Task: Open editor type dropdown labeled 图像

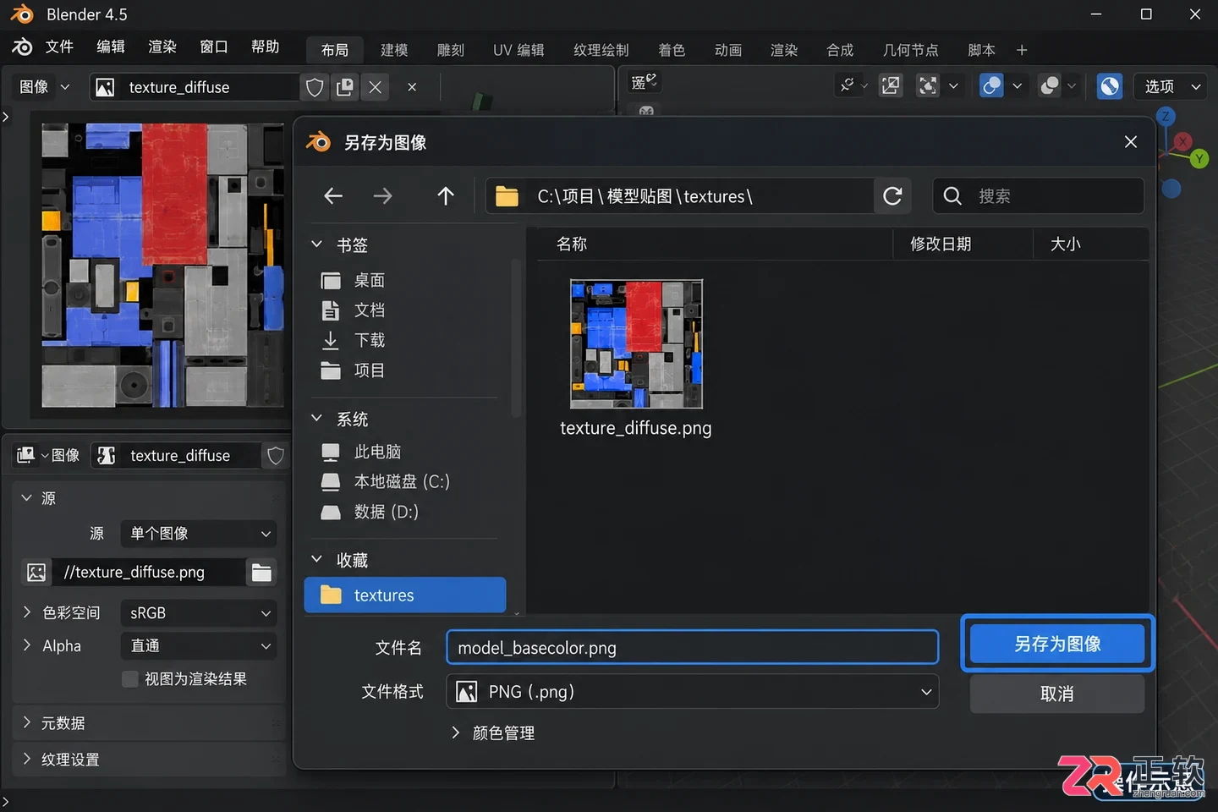Action: point(44,87)
